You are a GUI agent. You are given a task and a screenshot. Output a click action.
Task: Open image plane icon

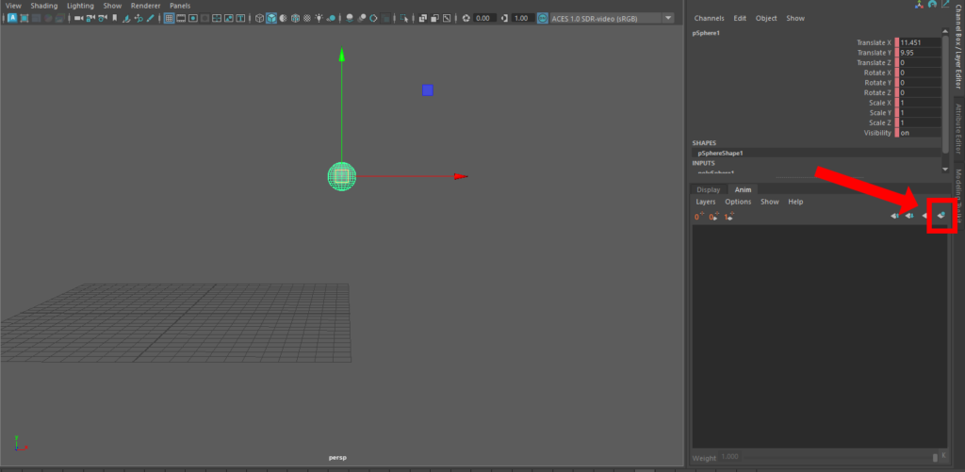(x=126, y=19)
